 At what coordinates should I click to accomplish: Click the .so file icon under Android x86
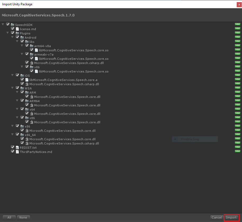click(37, 71)
